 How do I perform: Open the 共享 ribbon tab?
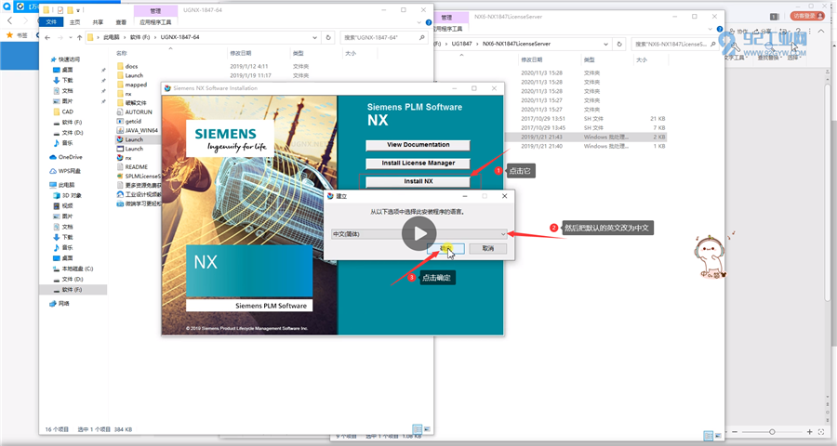tap(98, 22)
